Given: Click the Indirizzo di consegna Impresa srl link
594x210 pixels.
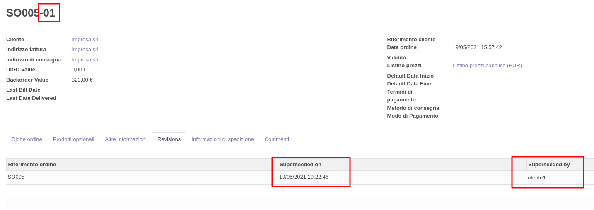Looking at the screenshot, I should (x=85, y=59).
